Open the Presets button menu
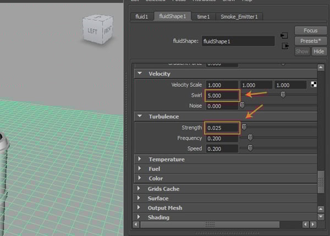This screenshot has width=330, height=236. point(310,41)
